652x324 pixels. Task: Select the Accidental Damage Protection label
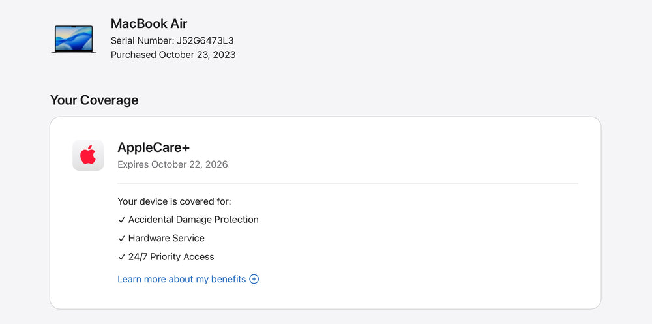point(193,220)
